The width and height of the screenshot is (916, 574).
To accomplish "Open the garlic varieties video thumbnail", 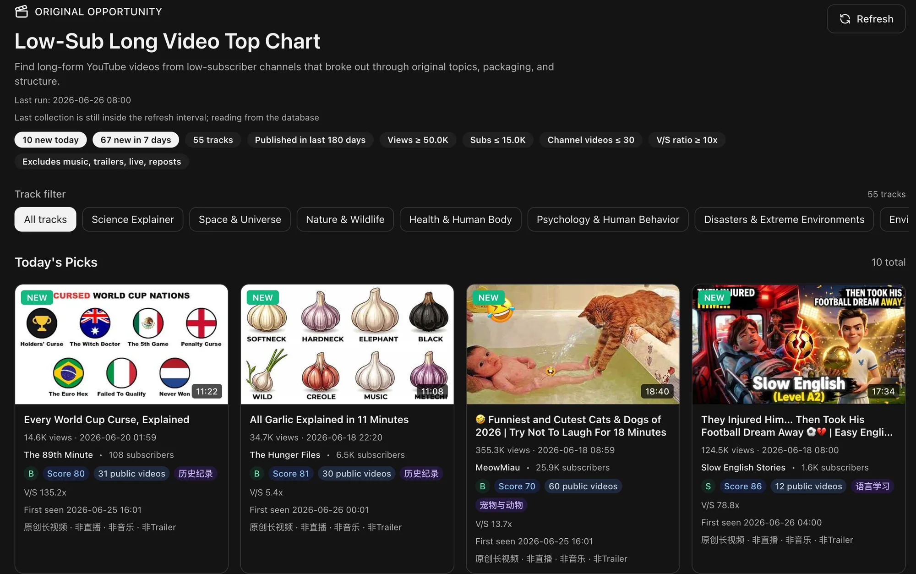I will pyautogui.click(x=347, y=344).
